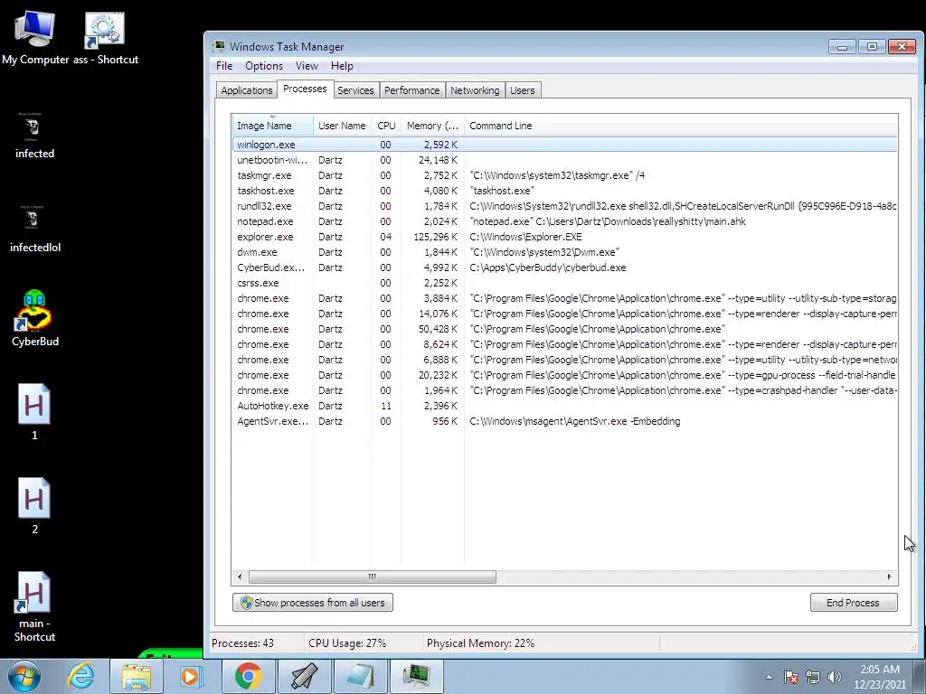Screen dimensions: 926x694
Task: Switch to the rocket app taskbar icon
Action: (x=304, y=676)
